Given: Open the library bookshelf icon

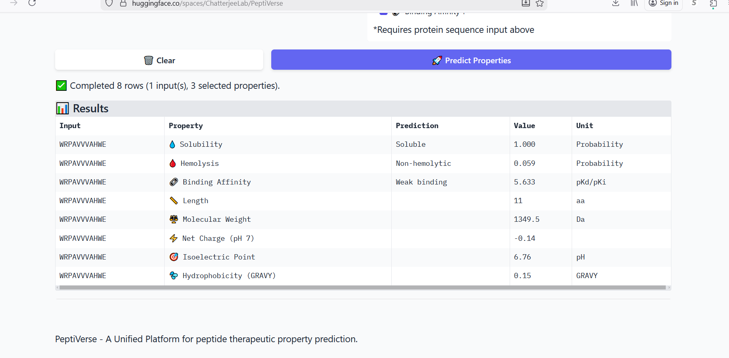Looking at the screenshot, I should pos(634,3).
